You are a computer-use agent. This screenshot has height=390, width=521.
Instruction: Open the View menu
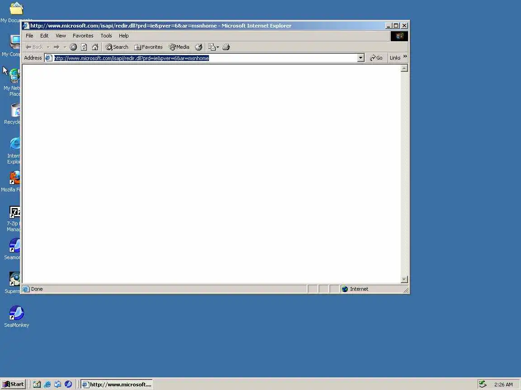[61, 36]
